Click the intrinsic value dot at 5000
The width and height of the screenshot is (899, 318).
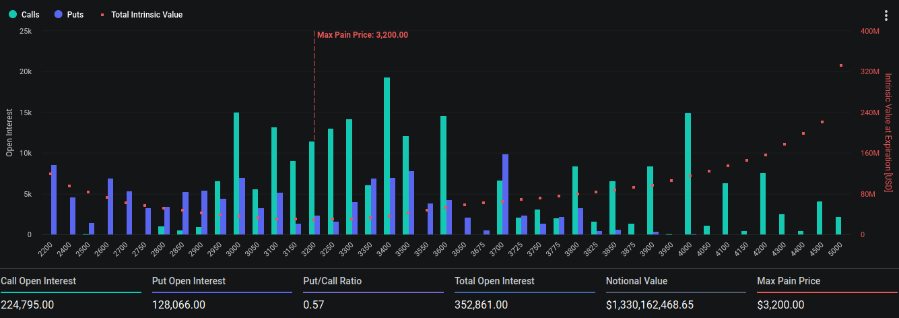point(841,65)
